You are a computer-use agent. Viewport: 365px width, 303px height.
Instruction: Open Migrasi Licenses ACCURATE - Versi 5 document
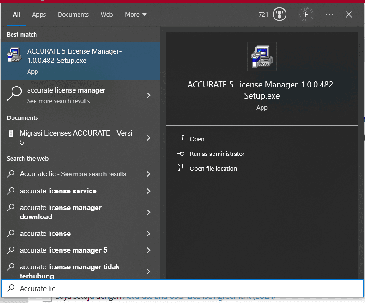click(x=81, y=138)
